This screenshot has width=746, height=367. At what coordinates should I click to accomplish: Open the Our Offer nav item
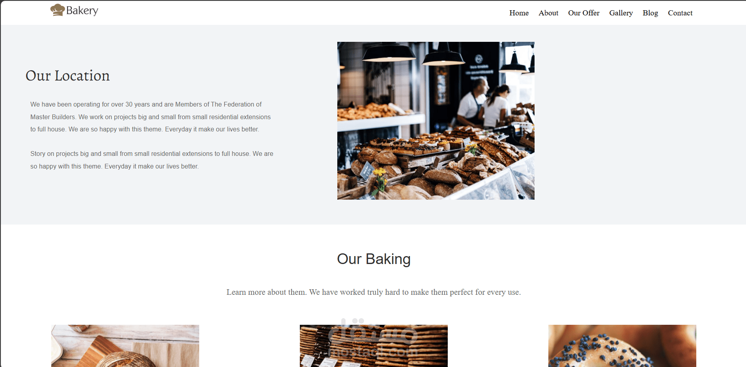tap(583, 13)
